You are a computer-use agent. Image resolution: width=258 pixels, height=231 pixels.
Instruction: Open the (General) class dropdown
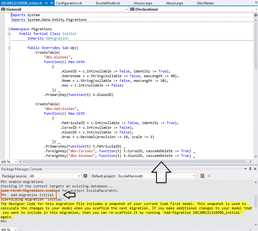click(64, 10)
